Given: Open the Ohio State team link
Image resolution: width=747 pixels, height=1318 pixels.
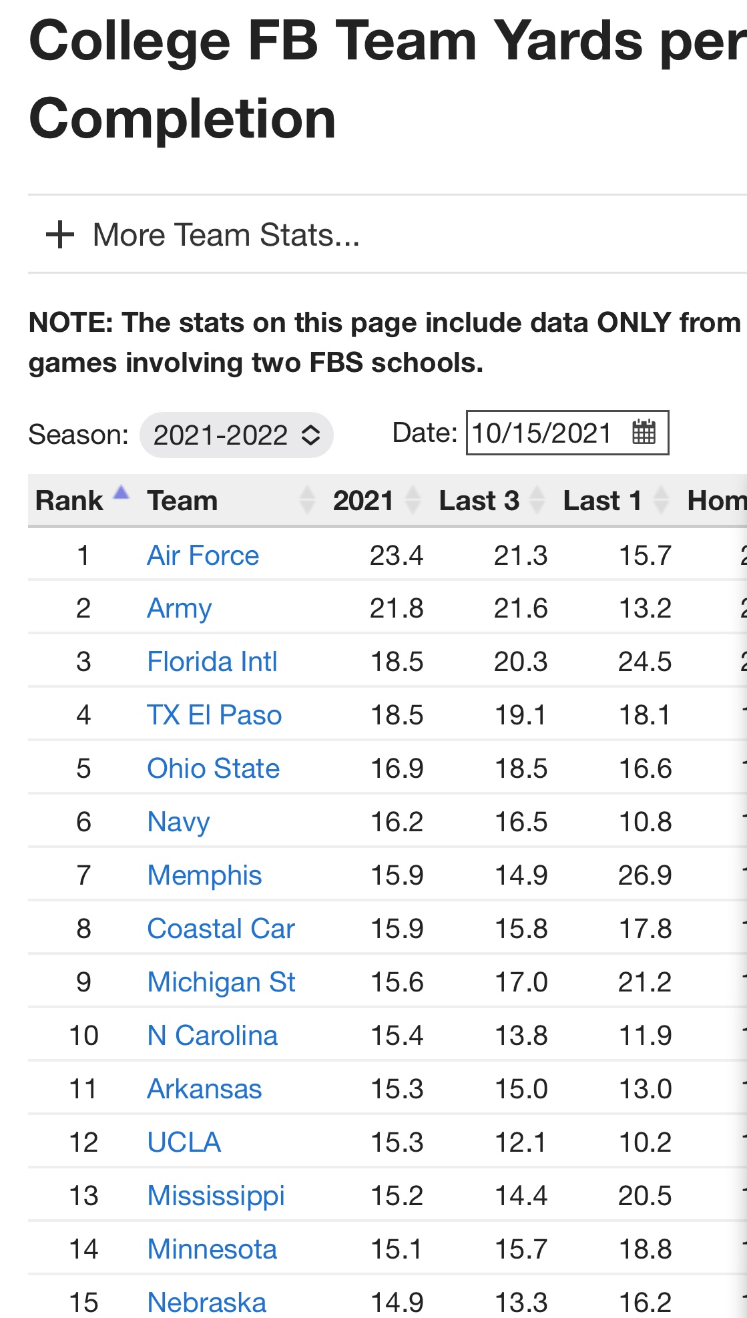Looking at the screenshot, I should click(x=214, y=768).
